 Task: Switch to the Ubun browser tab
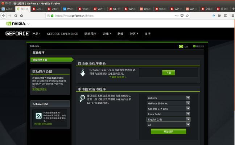coord(54,9)
